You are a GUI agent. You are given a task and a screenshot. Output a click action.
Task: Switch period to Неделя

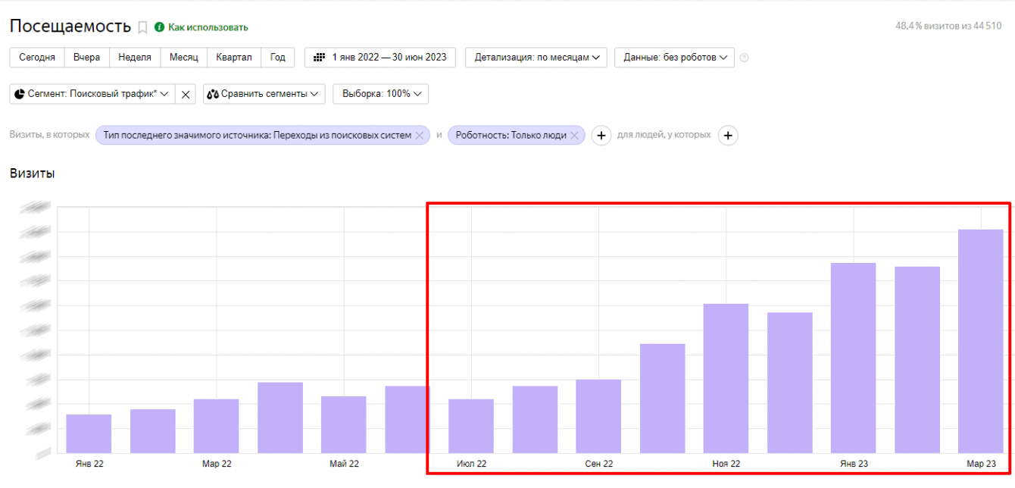click(x=134, y=58)
